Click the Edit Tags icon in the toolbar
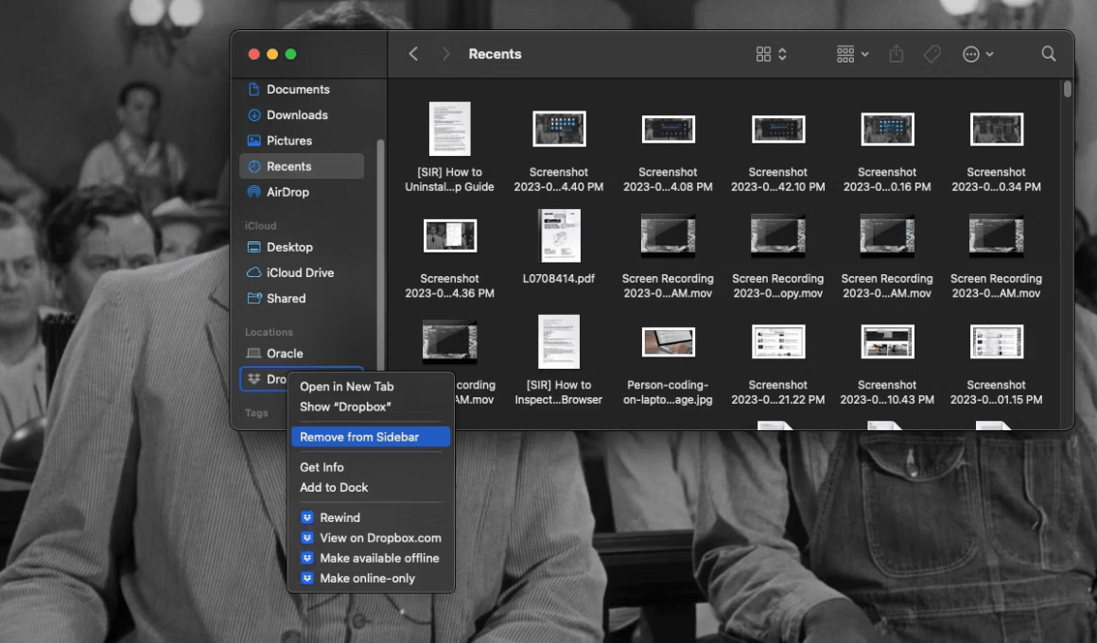Screen dimensions: 1097x643 point(932,54)
